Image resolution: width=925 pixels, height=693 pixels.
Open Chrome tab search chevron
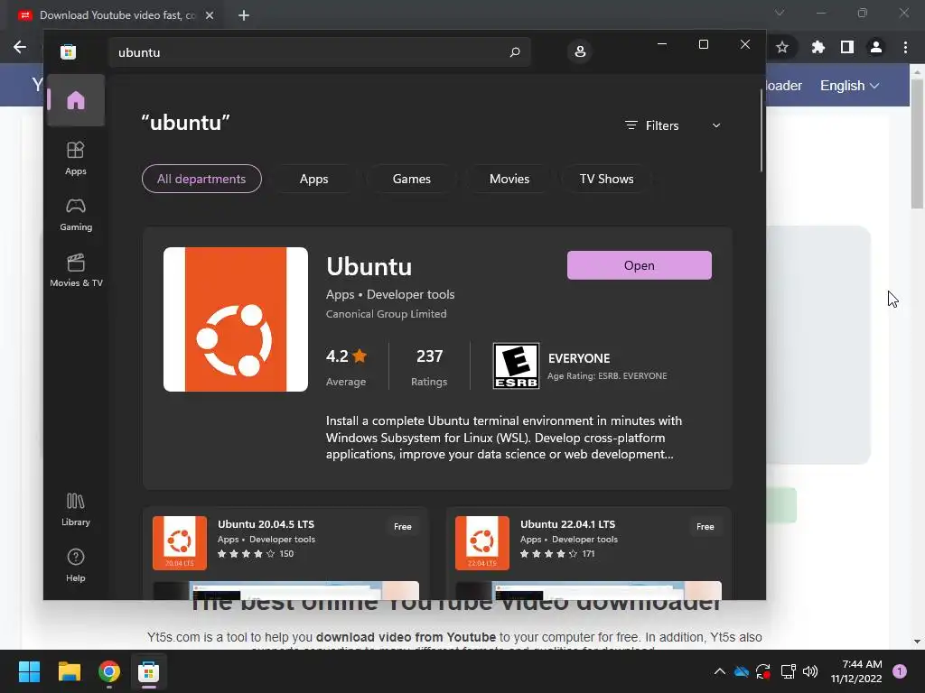click(x=780, y=13)
